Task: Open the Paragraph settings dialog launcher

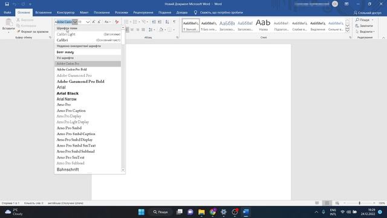Action: pyautogui.click(x=177, y=38)
